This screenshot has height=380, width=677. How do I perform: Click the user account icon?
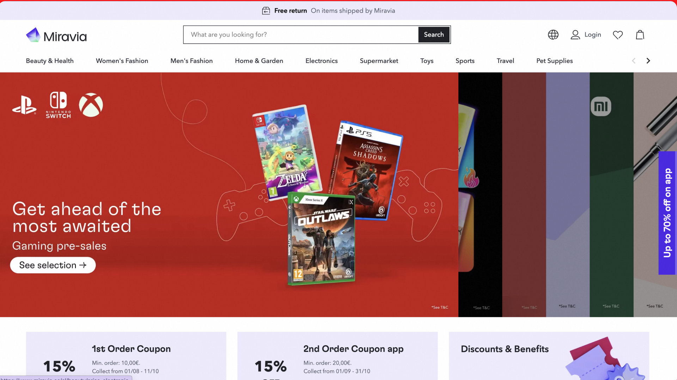point(575,34)
